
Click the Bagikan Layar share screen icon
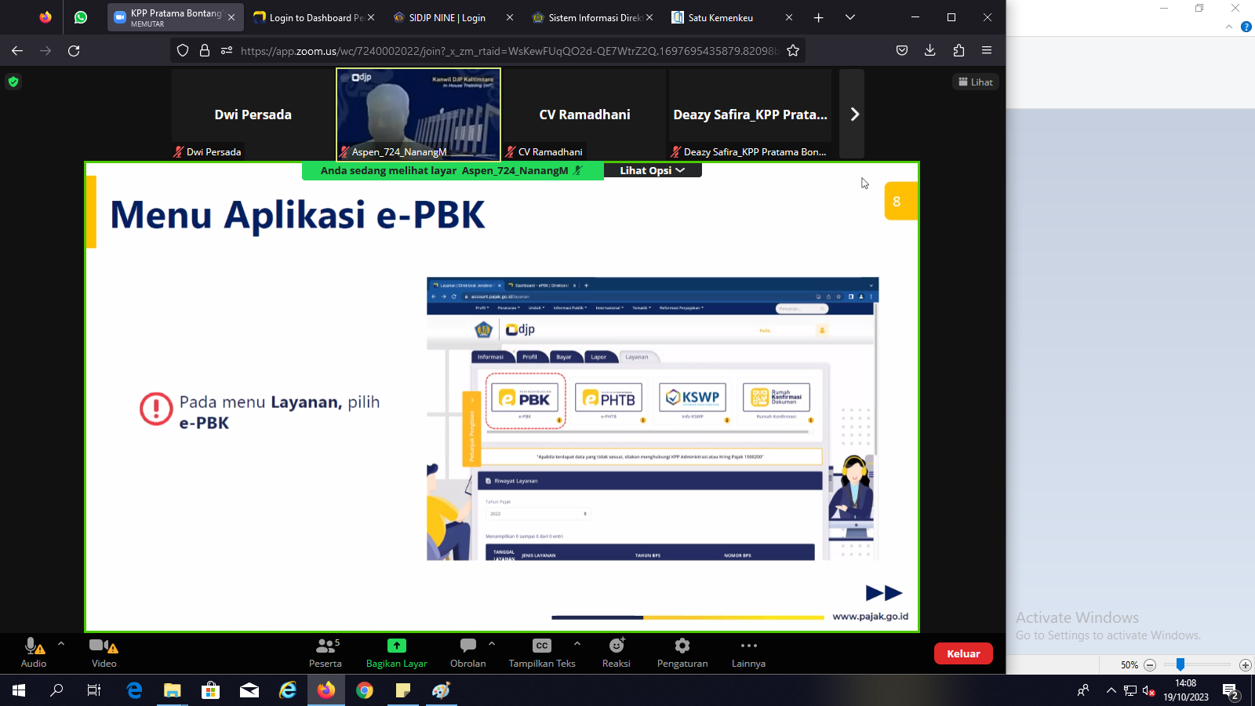(396, 646)
